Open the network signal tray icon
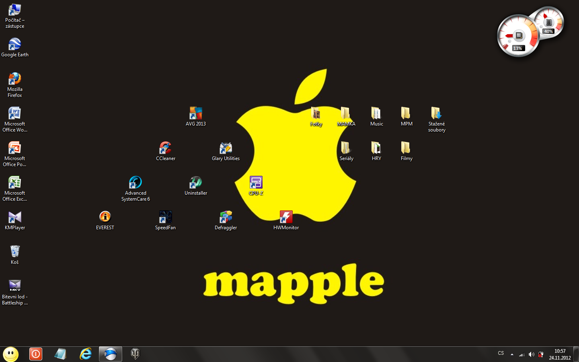The width and height of the screenshot is (579, 362). [522, 354]
